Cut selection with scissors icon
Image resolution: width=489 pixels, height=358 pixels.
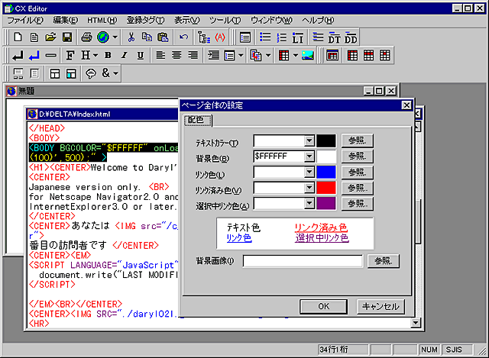pyautogui.click(x=131, y=37)
